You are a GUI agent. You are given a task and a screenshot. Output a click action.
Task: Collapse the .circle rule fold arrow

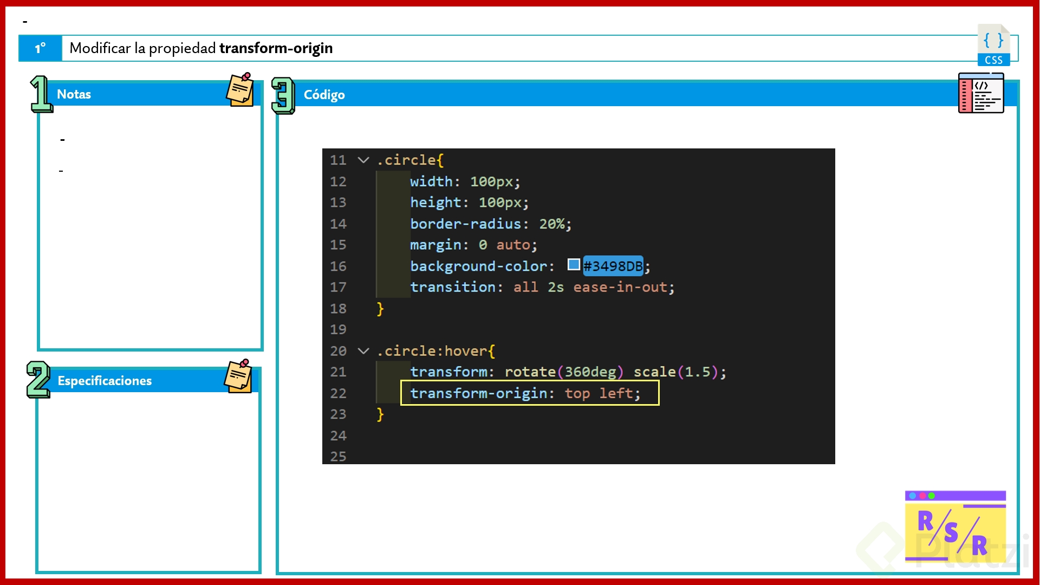click(x=363, y=160)
